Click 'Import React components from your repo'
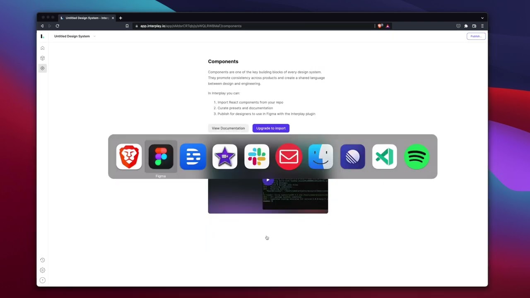530x298 pixels. tap(251, 102)
